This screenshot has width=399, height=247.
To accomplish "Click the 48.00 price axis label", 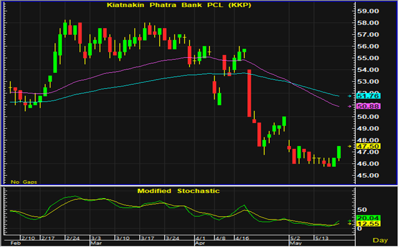I will tap(368, 140).
